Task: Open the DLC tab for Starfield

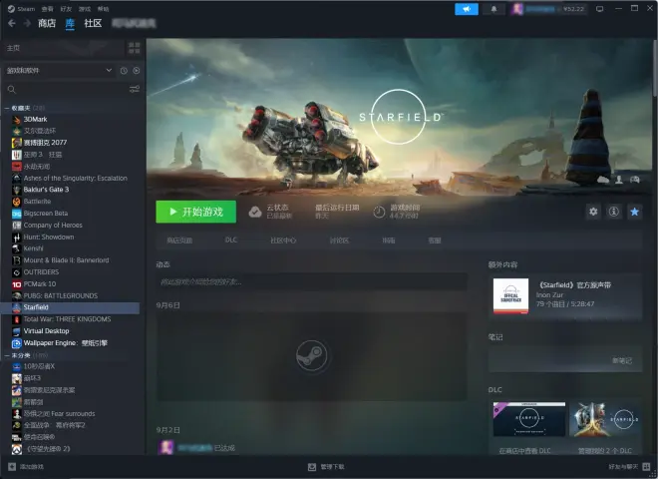Action: [231, 239]
